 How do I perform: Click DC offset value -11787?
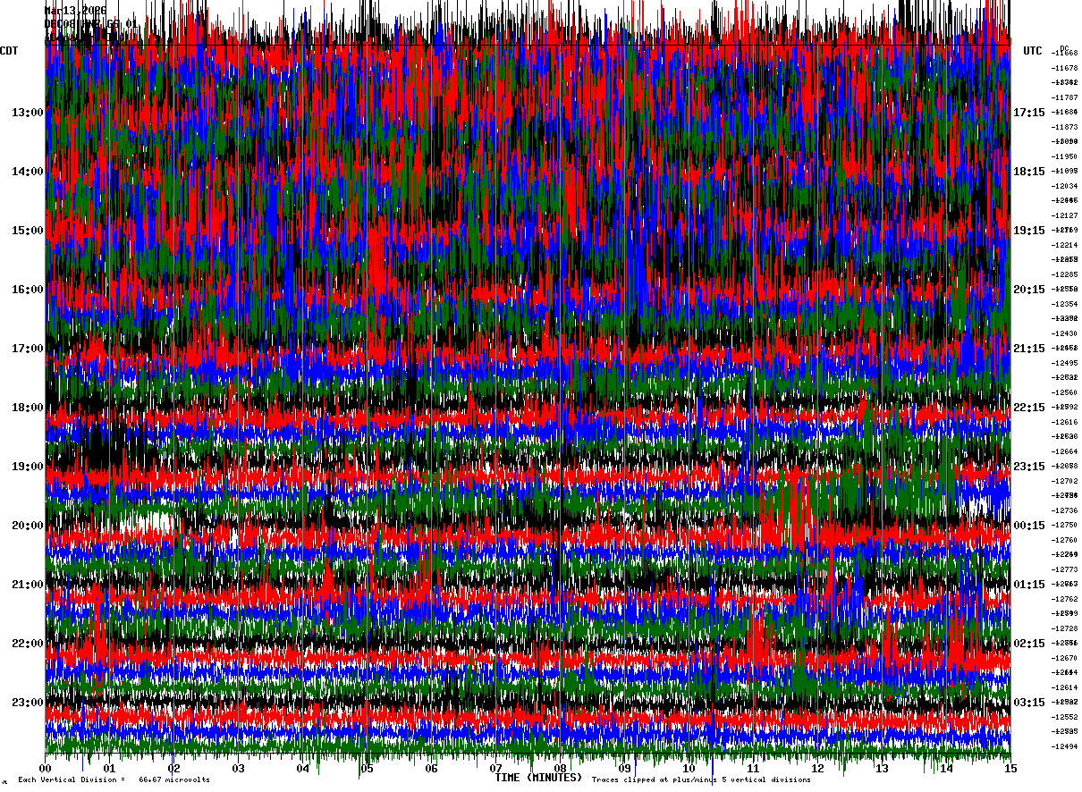pos(1064,97)
